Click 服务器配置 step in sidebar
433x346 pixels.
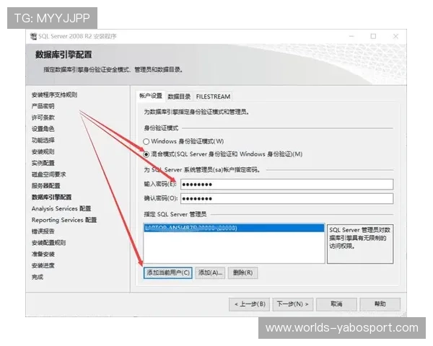coord(46,186)
